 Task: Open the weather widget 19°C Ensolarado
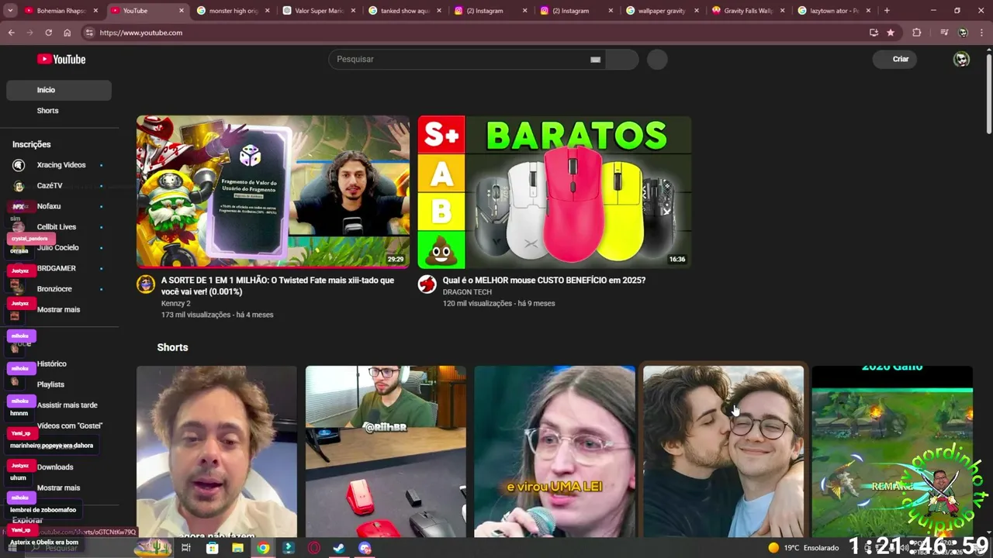(802, 548)
